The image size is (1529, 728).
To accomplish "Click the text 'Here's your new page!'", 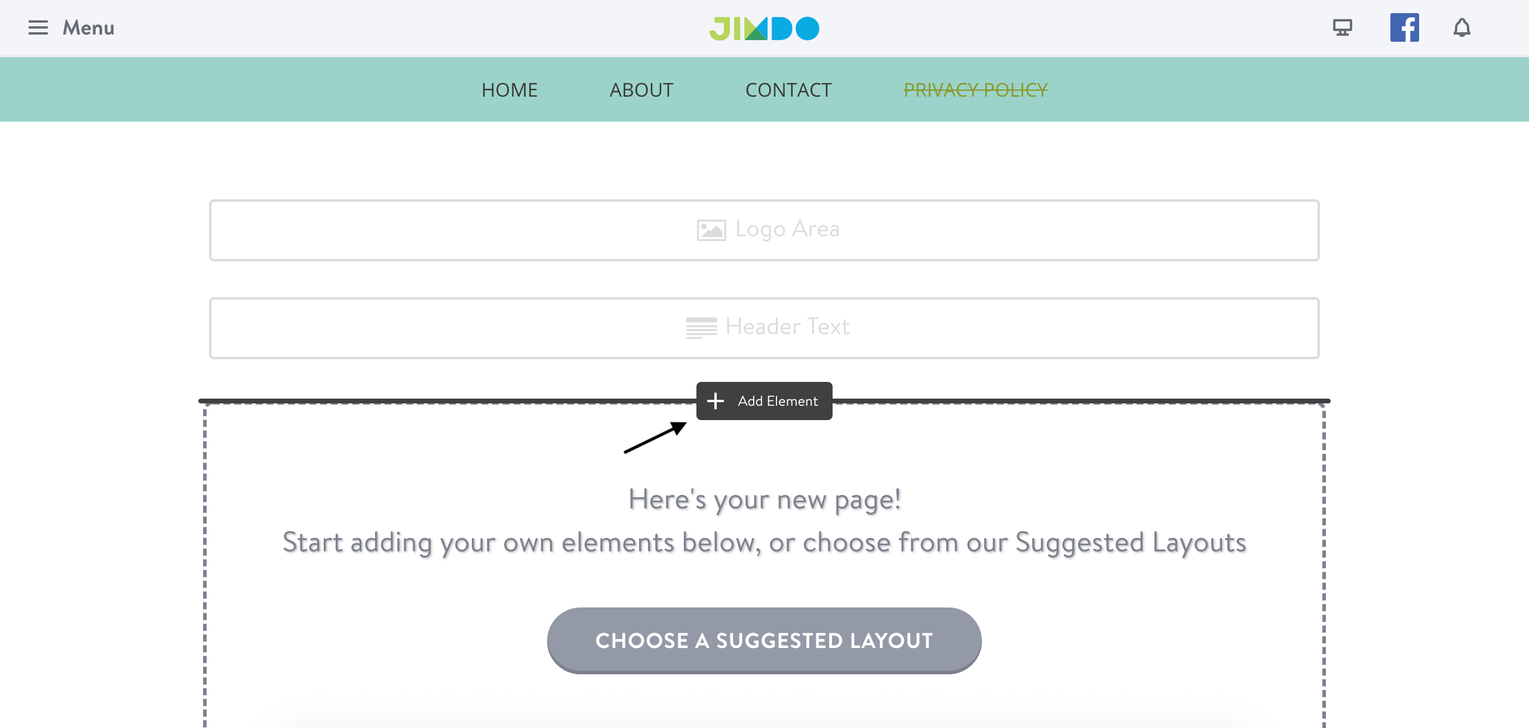I will pos(764,499).
